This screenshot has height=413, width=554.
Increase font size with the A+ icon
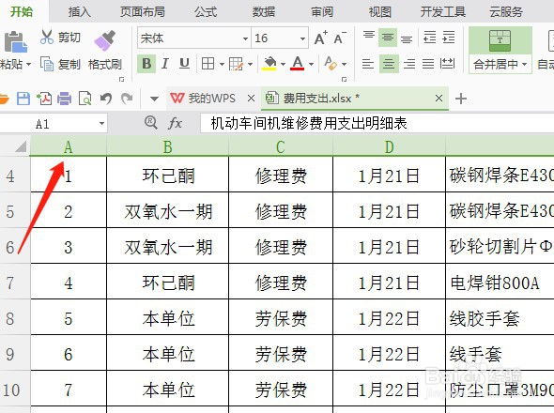[321, 38]
